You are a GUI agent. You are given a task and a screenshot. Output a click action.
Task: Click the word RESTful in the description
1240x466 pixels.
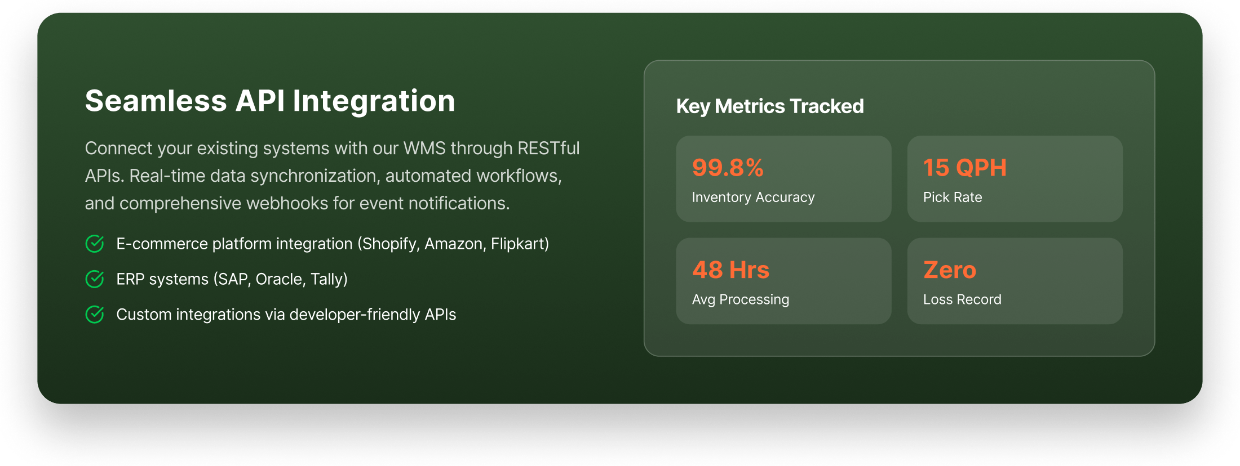click(x=548, y=148)
